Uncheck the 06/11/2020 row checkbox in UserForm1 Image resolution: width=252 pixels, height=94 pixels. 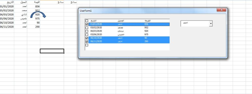coord(87,42)
